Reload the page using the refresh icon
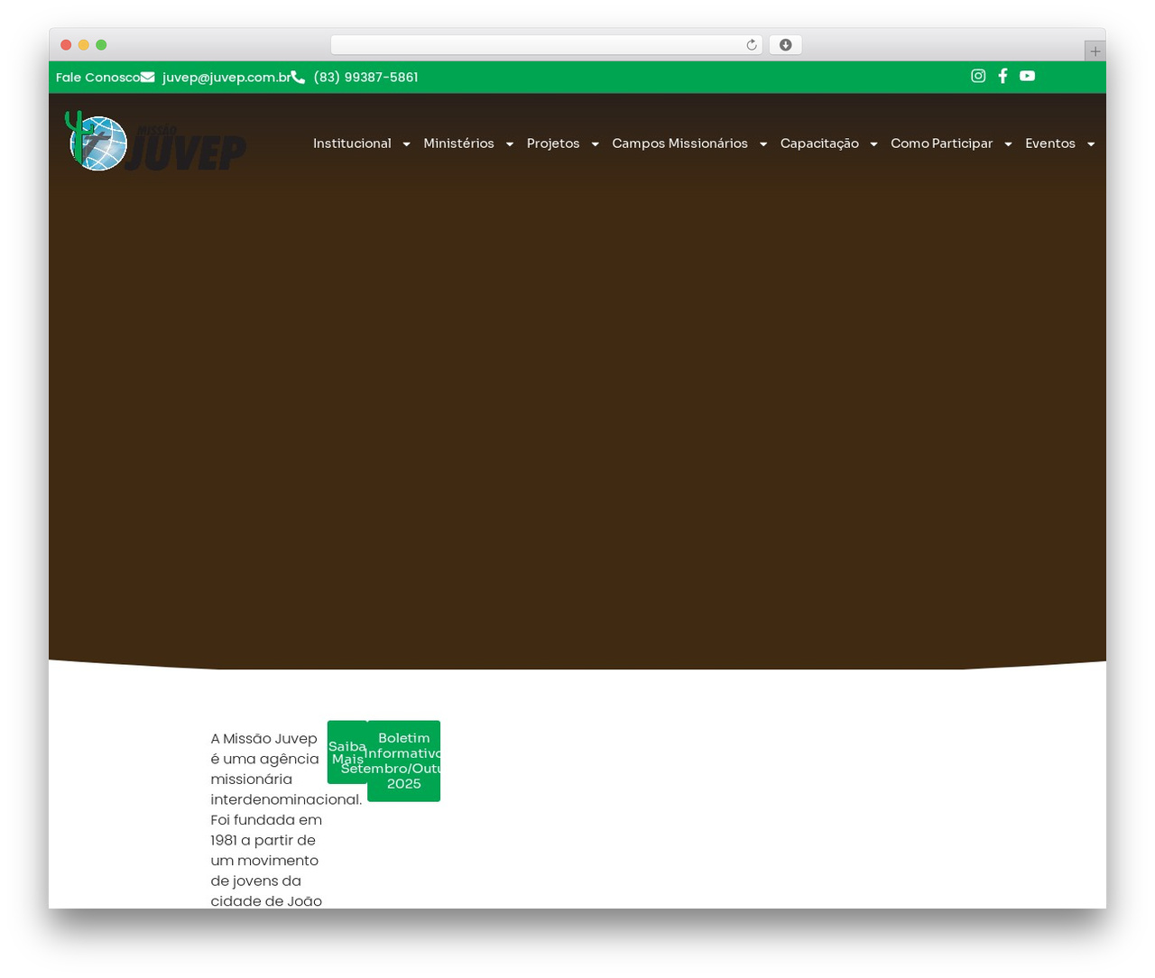Screen dimensions: 1155x978 pos(751,45)
